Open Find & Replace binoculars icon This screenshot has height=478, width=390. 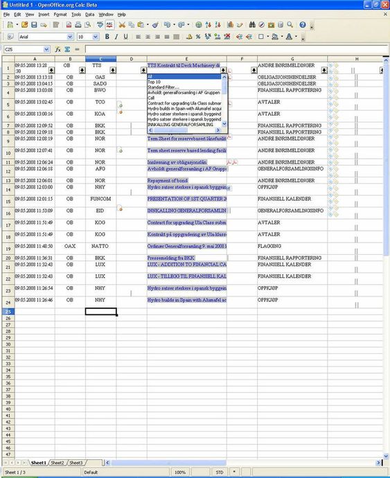click(252, 25)
